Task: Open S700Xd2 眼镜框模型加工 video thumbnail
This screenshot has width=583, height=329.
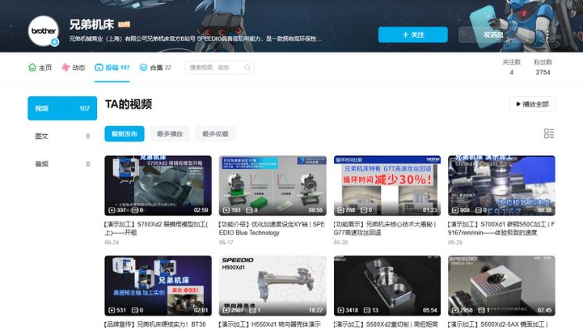Action: point(158,185)
